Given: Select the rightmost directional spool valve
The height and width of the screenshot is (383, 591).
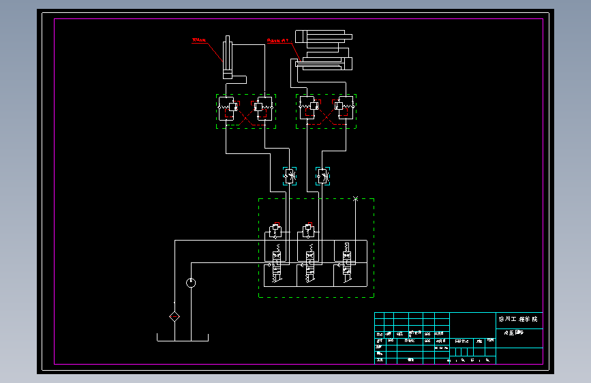Looking at the screenshot, I should click(x=347, y=263).
